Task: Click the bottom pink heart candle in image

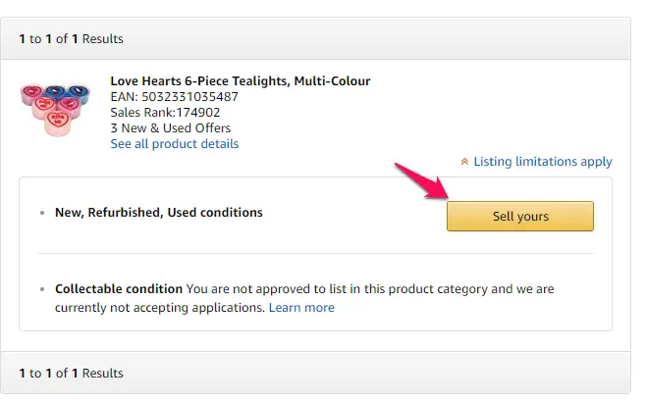Action: [x=58, y=124]
